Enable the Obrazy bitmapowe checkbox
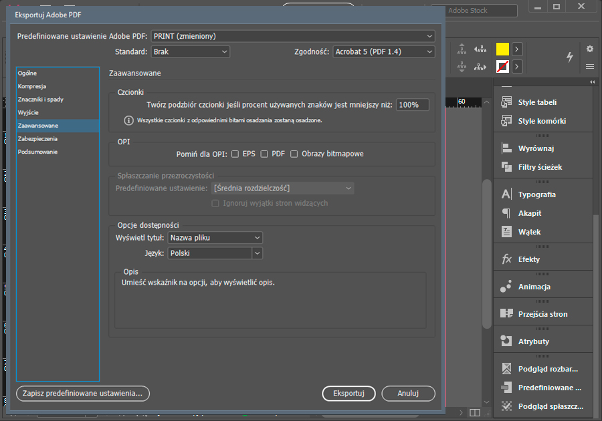602x421 pixels. pyautogui.click(x=294, y=154)
